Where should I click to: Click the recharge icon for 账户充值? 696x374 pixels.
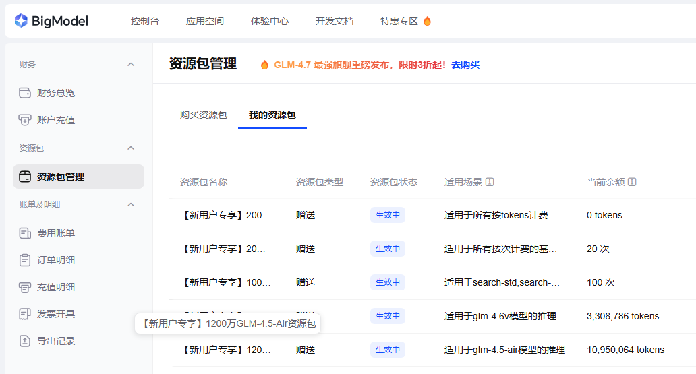25,120
